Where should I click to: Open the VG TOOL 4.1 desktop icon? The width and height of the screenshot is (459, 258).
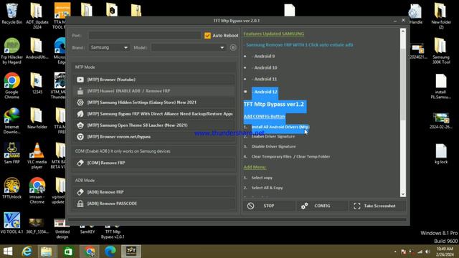coord(11,223)
